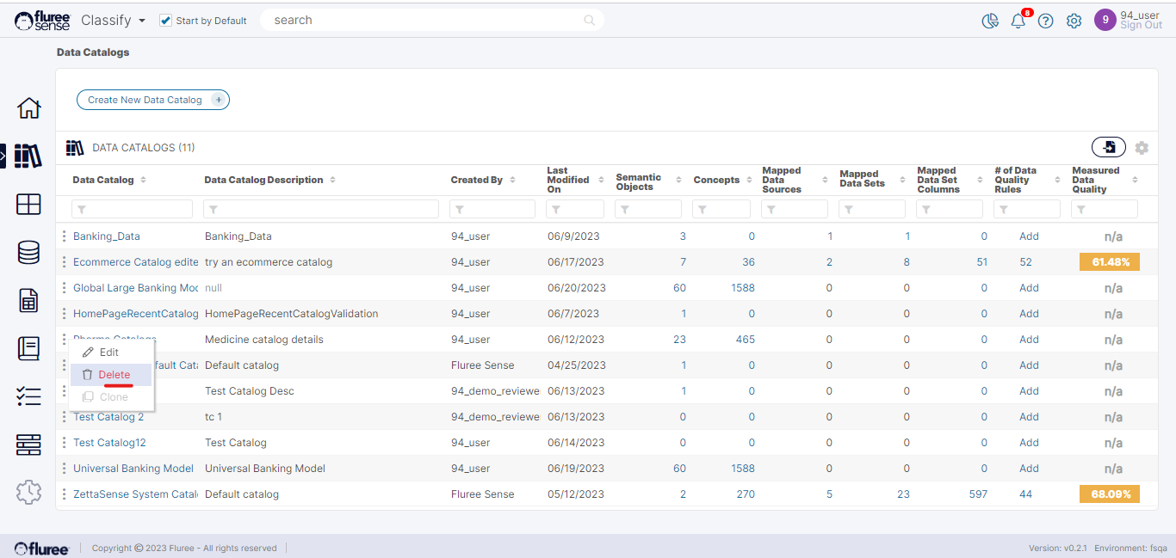
Task: Open settings gear in top bar
Action: [x=1074, y=21]
